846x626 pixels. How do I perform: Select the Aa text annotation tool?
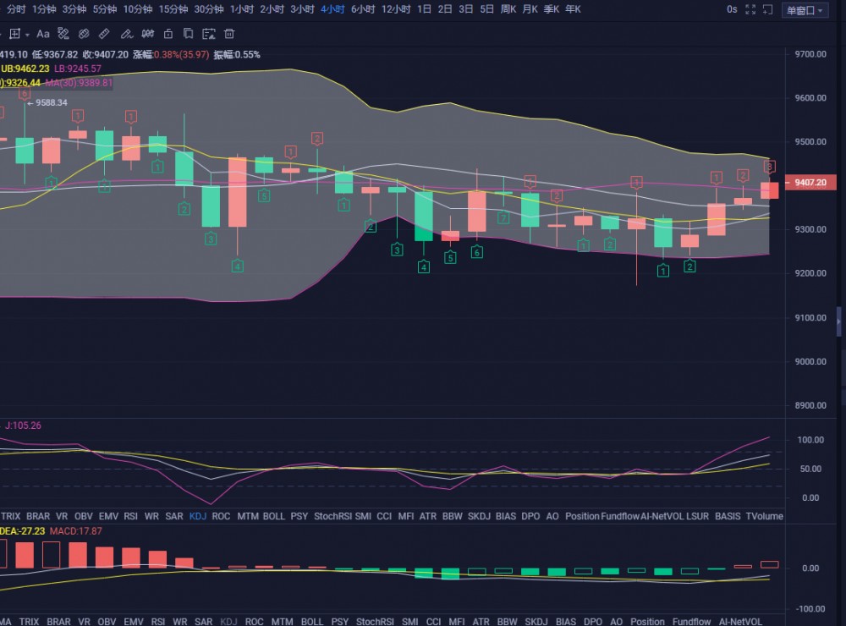[44, 34]
